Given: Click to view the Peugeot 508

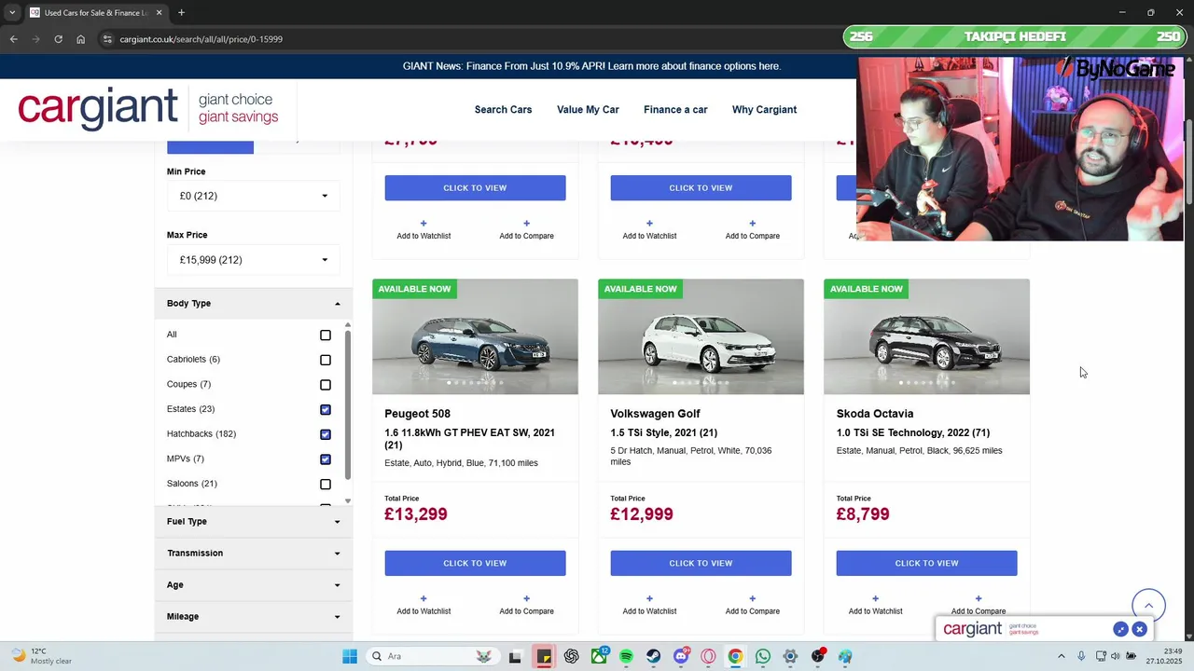Looking at the screenshot, I should [x=475, y=563].
